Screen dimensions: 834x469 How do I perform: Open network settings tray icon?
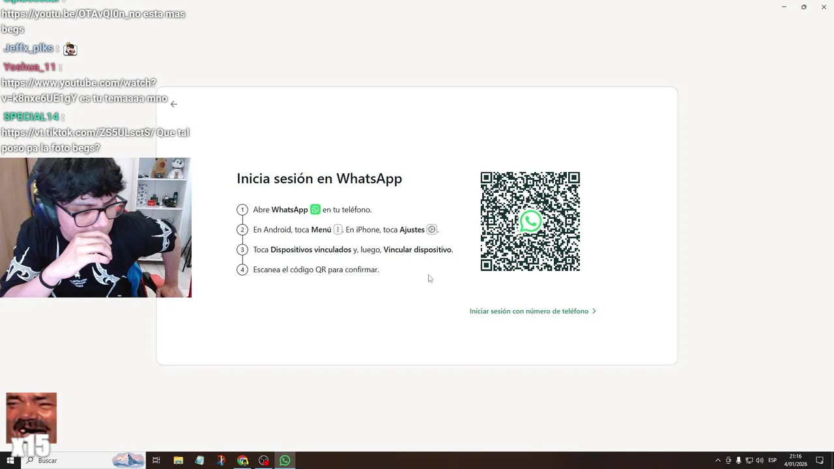[x=749, y=461]
